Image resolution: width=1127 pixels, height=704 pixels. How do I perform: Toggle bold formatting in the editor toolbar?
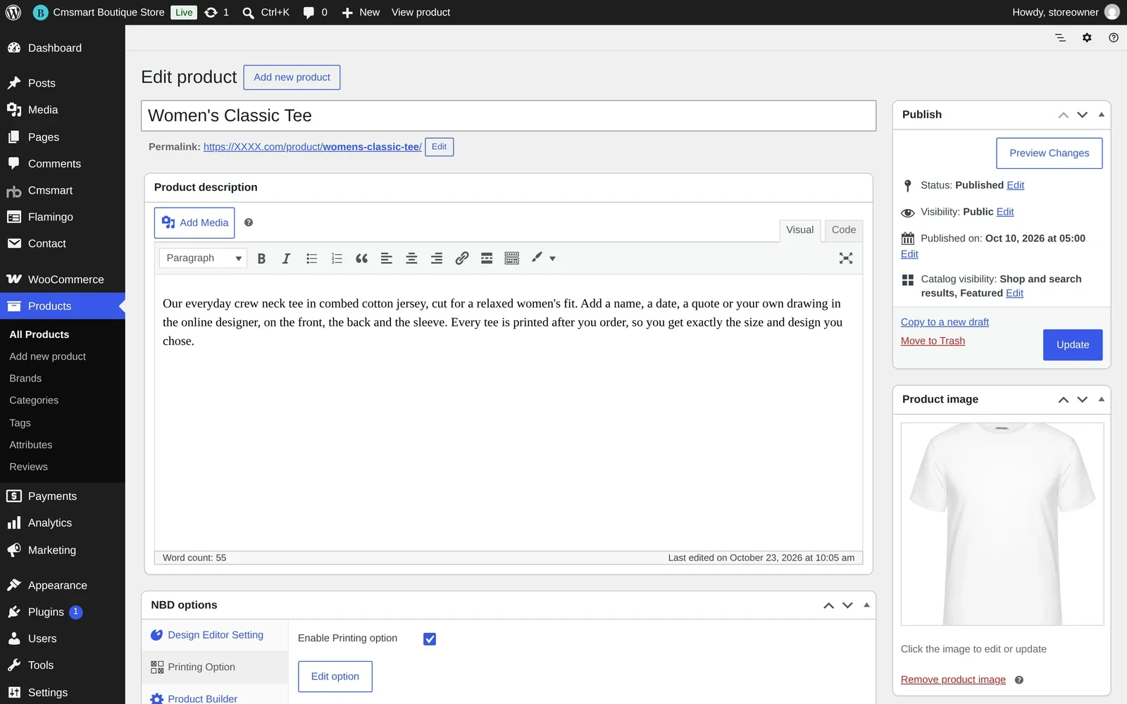click(261, 258)
